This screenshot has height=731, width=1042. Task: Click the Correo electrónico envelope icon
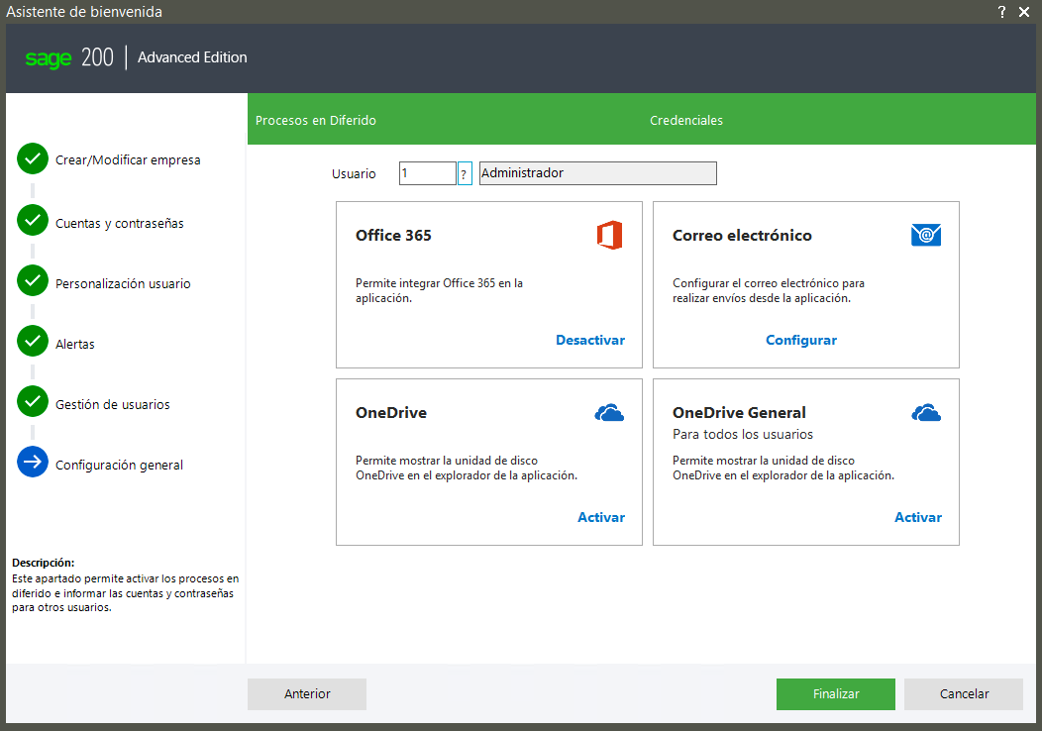click(x=926, y=235)
